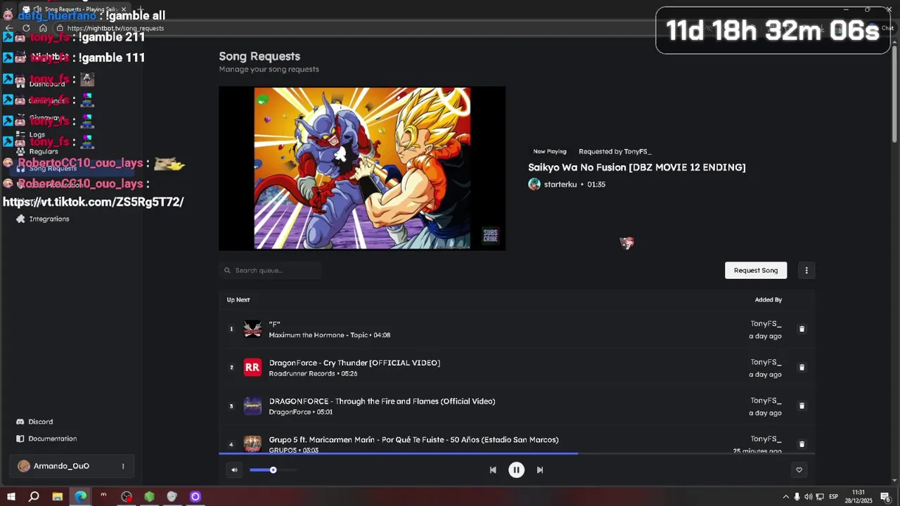Open Through the Fire and Flames title
This screenshot has height=506, width=900.
point(382,401)
